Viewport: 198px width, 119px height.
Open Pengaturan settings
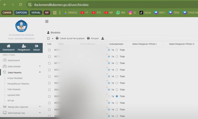(24, 48)
